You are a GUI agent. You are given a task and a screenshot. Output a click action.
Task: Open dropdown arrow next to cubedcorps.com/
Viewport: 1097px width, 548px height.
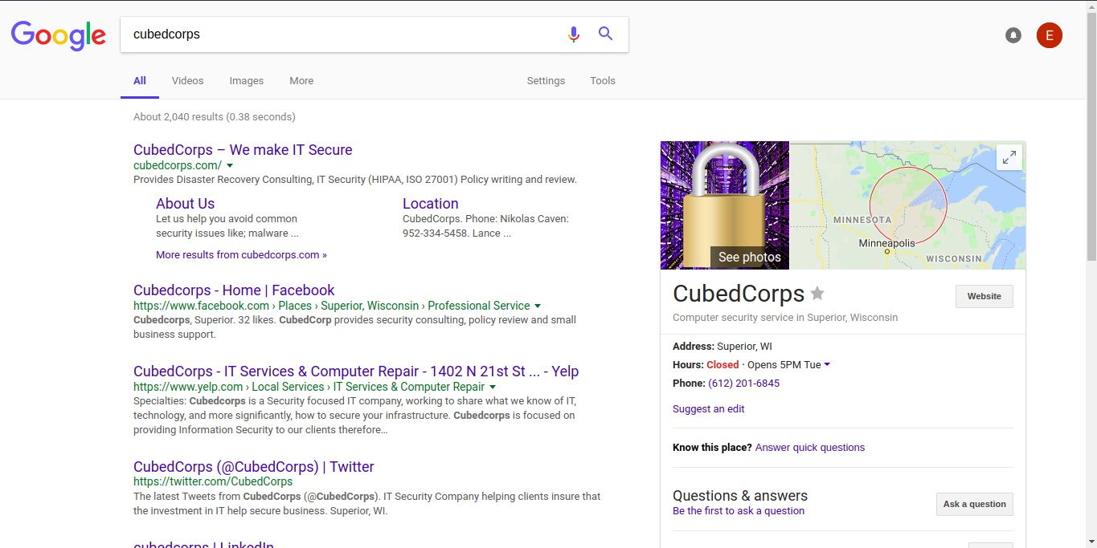[230, 165]
